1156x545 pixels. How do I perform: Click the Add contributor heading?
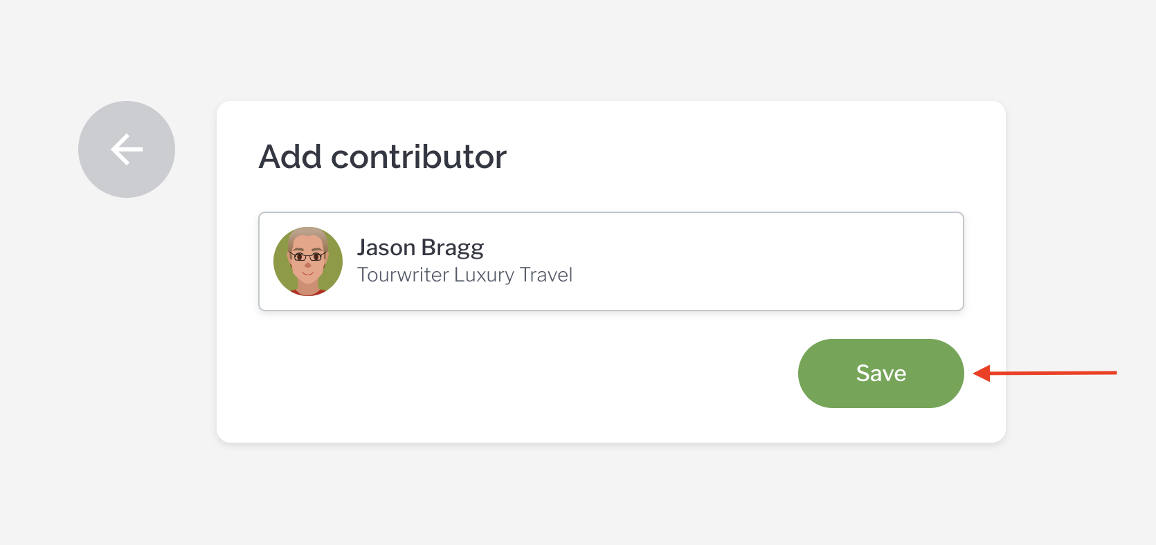point(382,157)
